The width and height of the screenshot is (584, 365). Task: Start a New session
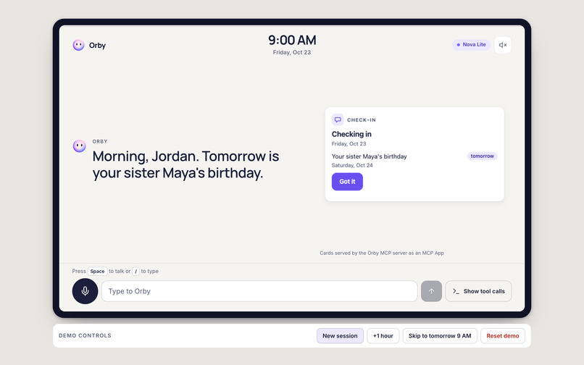pyautogui.click(x=340, y=335)
